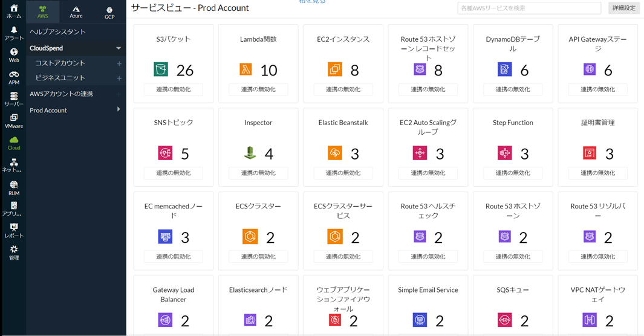Open the APM icon in left navigation

(x=13, y=77)
